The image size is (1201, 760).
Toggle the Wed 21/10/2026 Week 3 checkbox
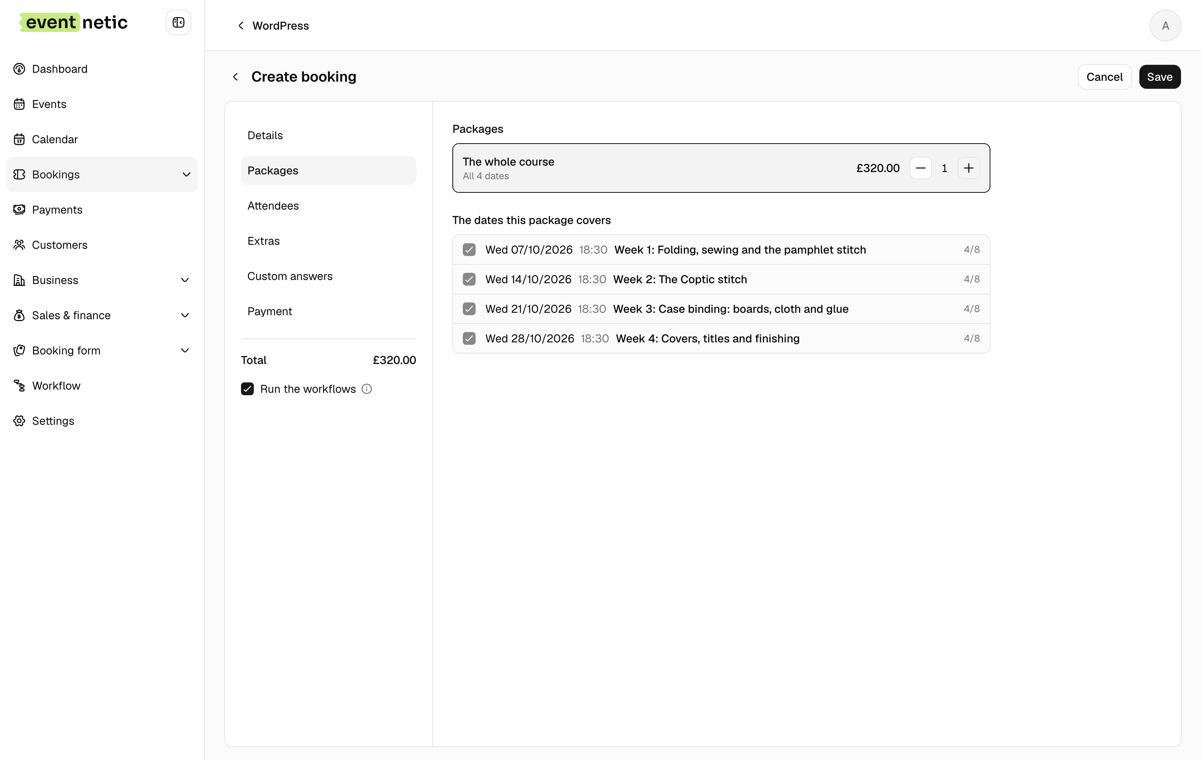469,309
